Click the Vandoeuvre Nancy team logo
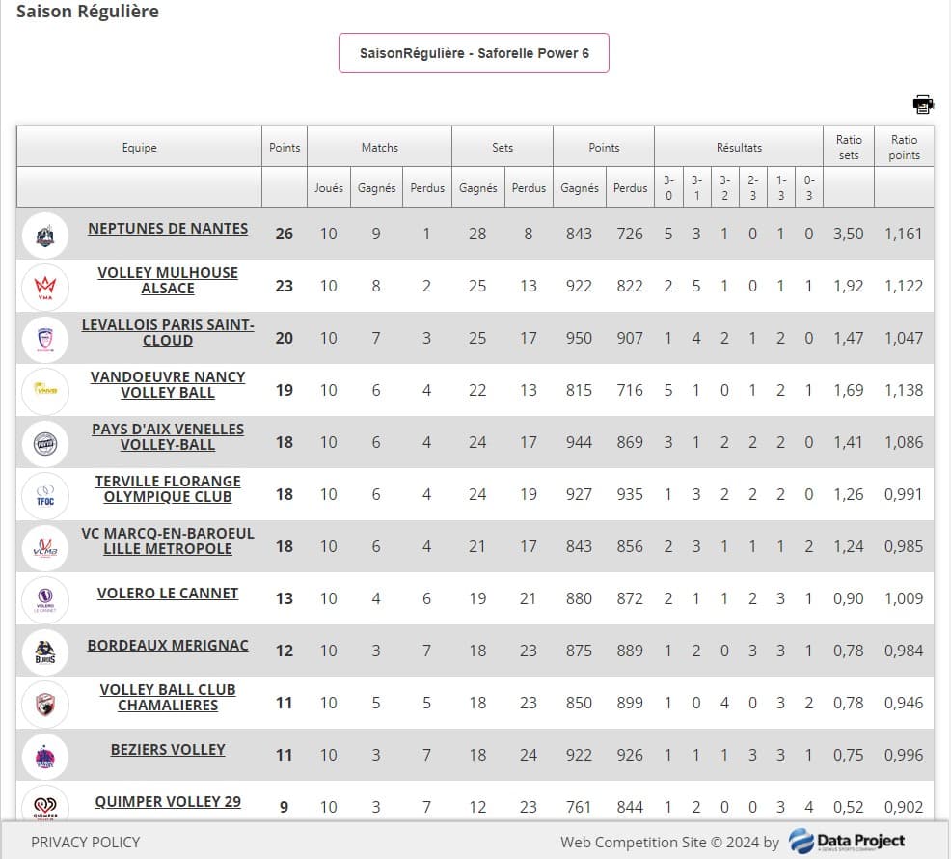 (45, 391)
